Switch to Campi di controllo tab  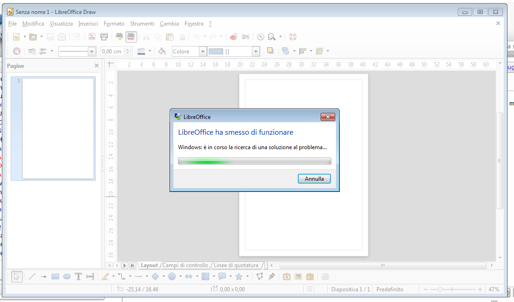(x=185, y=265)
